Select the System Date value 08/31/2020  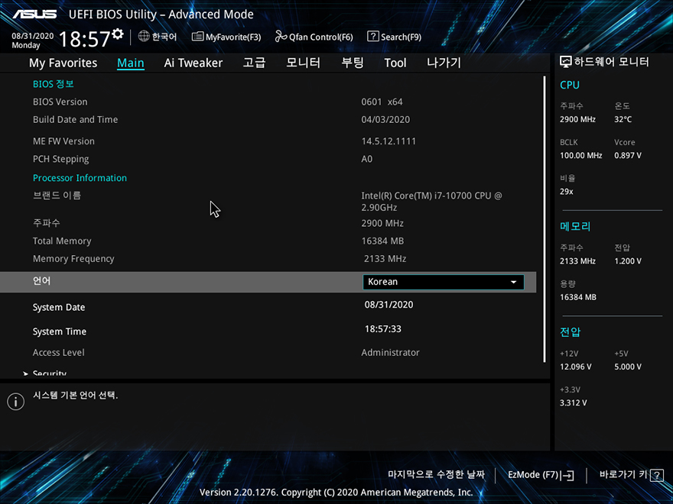[389, 305]
